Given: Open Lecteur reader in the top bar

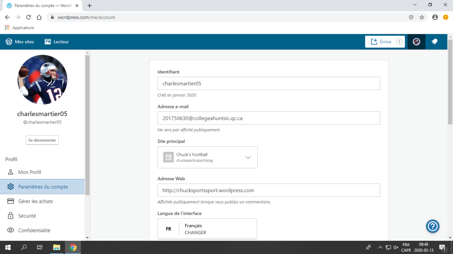Looking at the screenshot, I should tap(57, 42).
